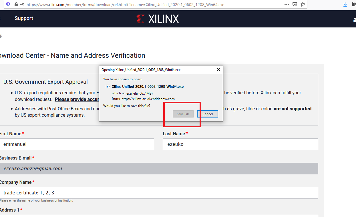Click the 'are not supported' underlined text
356x217 pixels.
[x=292, y=109]
